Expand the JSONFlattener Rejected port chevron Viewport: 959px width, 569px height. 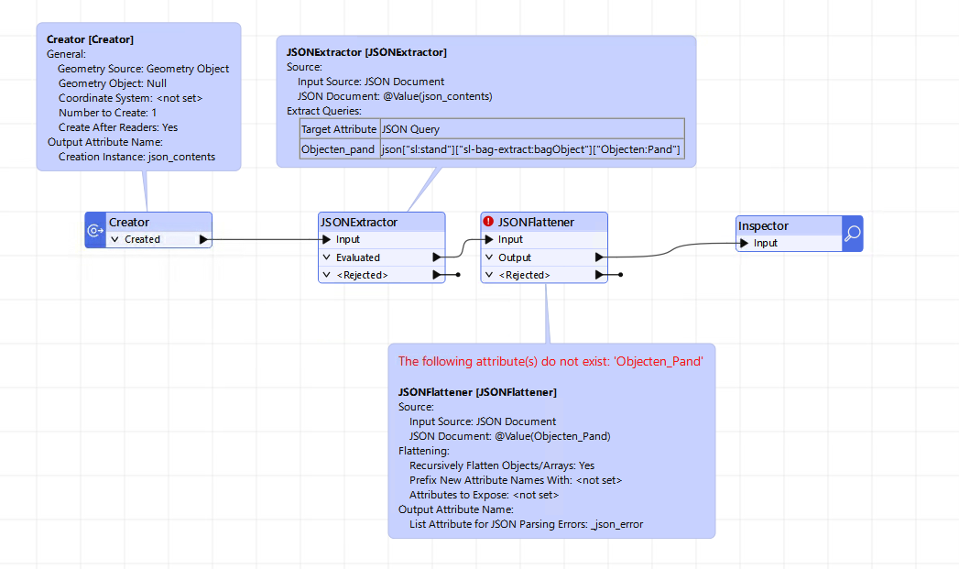point(489,275)
